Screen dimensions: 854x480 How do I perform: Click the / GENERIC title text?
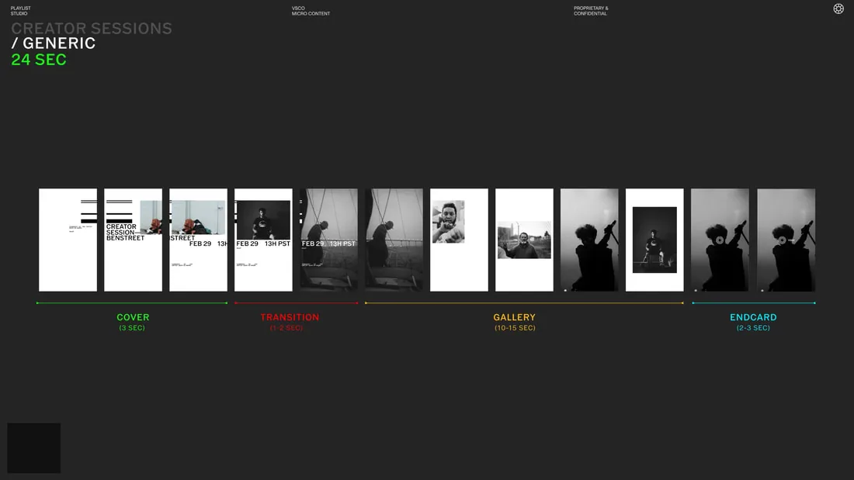pyautogui.click(x=54, y=43)
